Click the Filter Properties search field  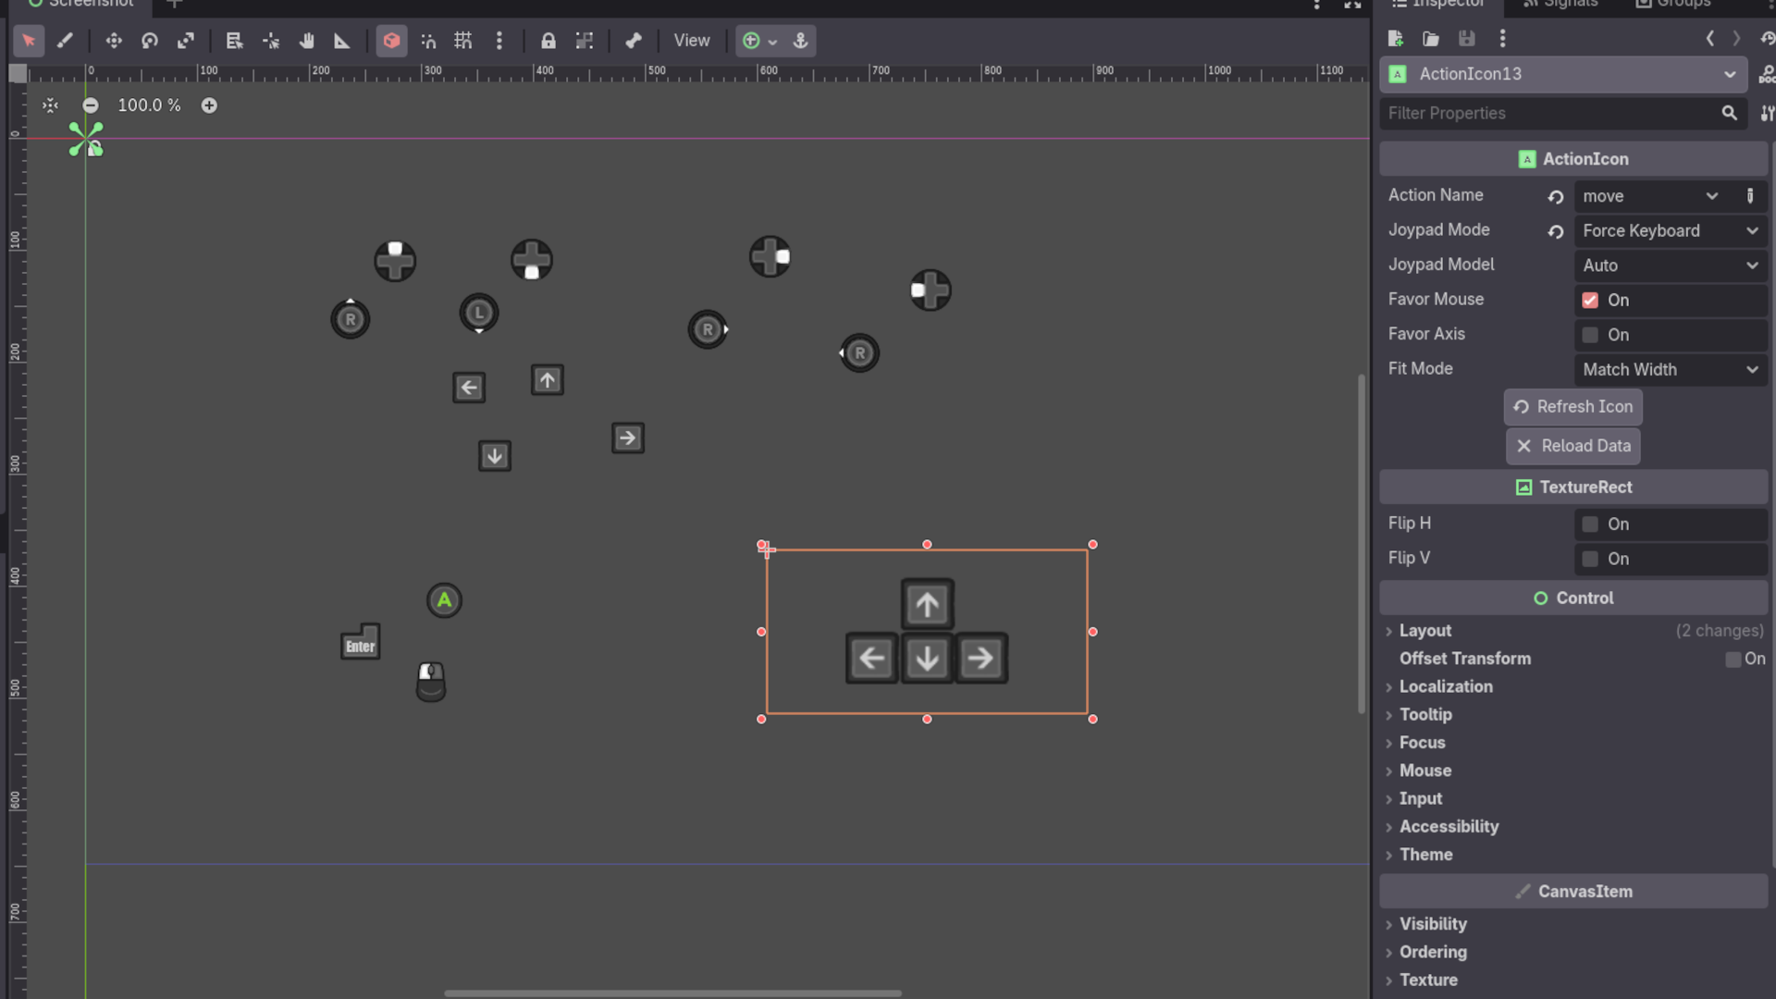(x=1561, y=113)
